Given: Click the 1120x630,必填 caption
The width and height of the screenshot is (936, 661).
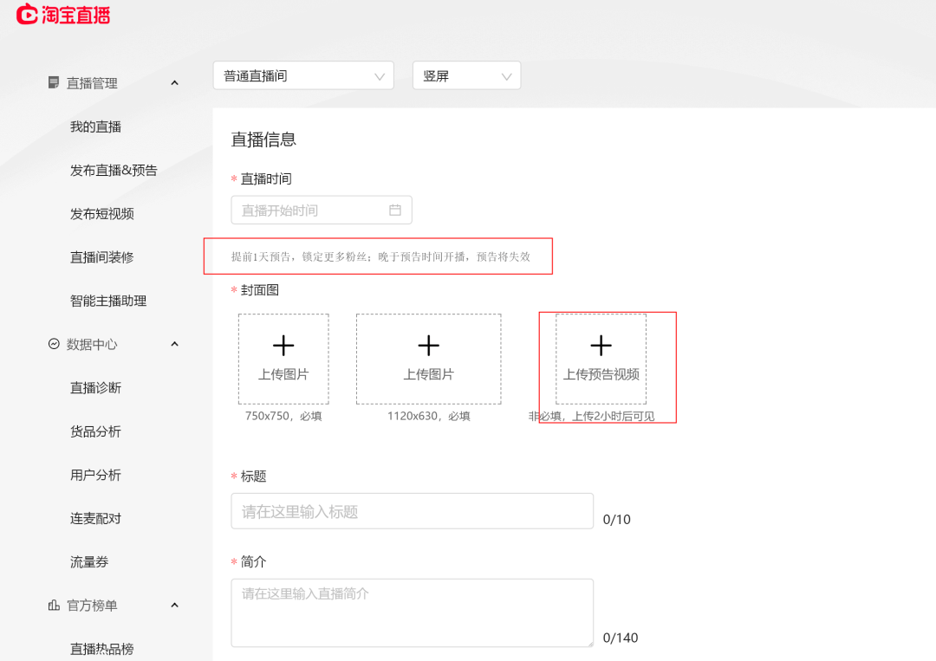Looking at the screenshot, I should pos(429,416).
